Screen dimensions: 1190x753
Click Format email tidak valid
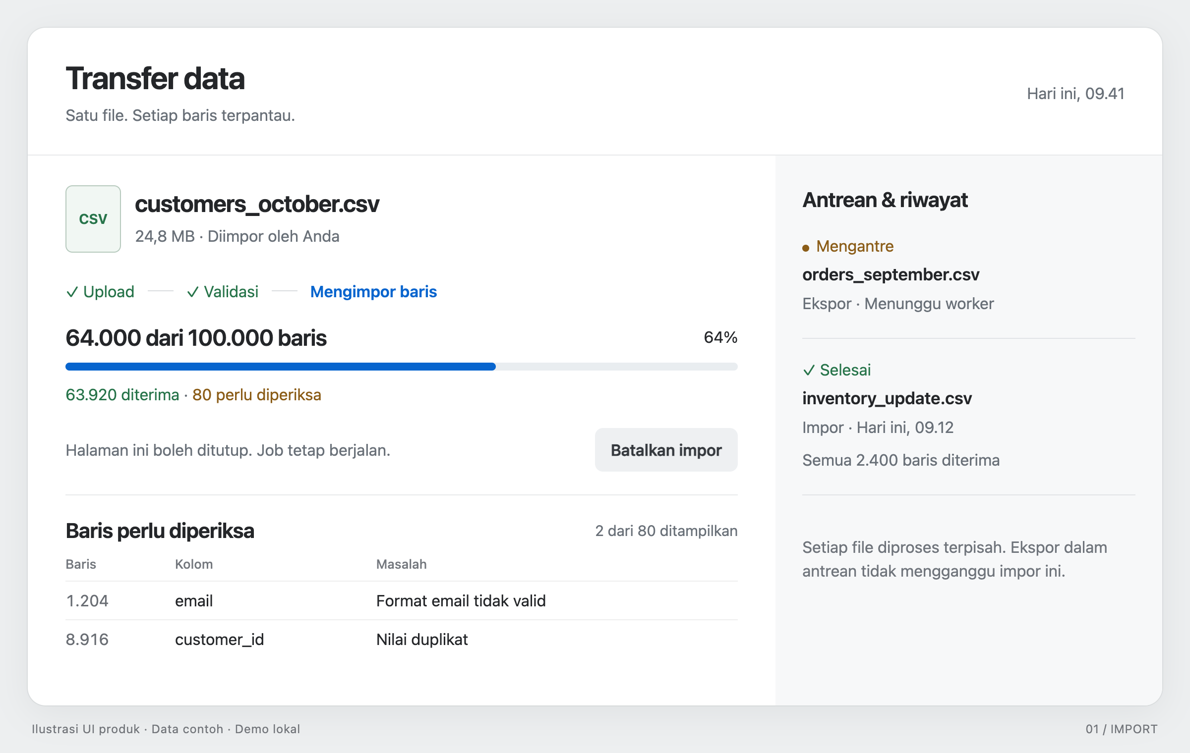[461, 601]
